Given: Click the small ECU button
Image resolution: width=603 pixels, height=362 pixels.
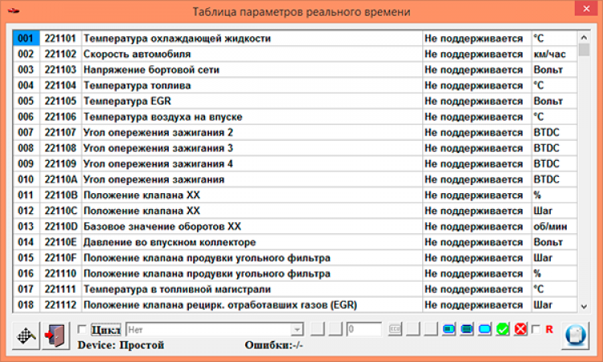Looking at the screenshot, I should [x=395, y=329].
